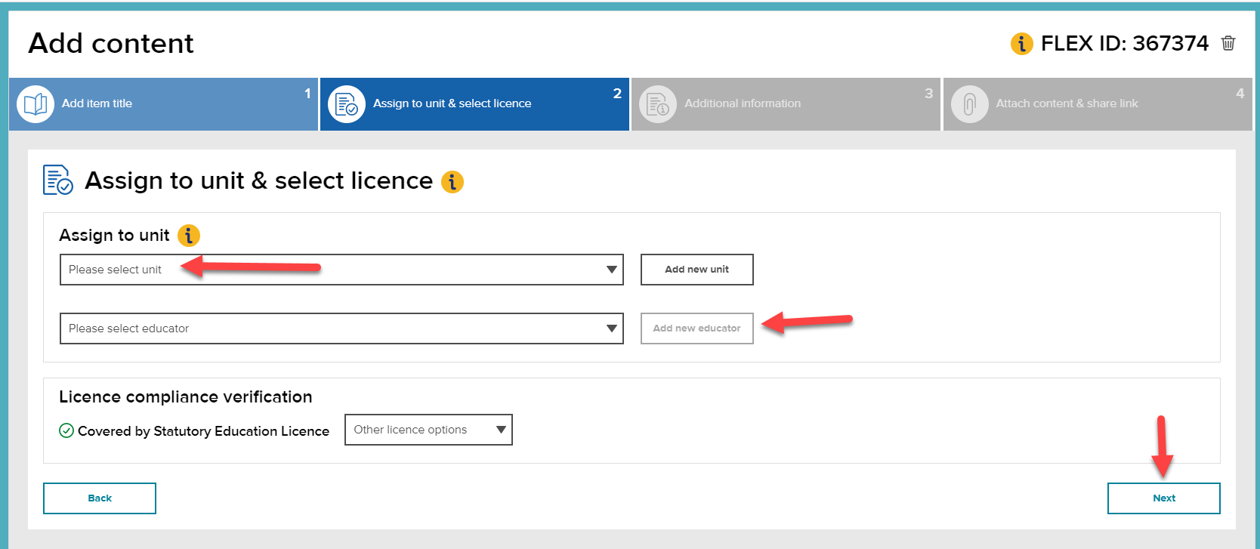Select Assign to unit & select licence tab
The width and height of the screenshot is (1260, 549).
pyautogui.click(x=474, y=104)
